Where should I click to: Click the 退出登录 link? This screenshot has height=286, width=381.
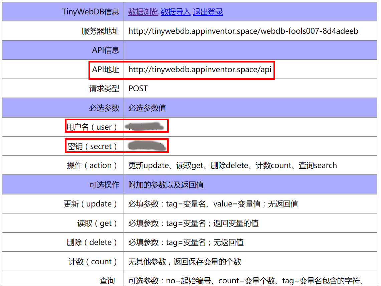(x=208, y=12)
